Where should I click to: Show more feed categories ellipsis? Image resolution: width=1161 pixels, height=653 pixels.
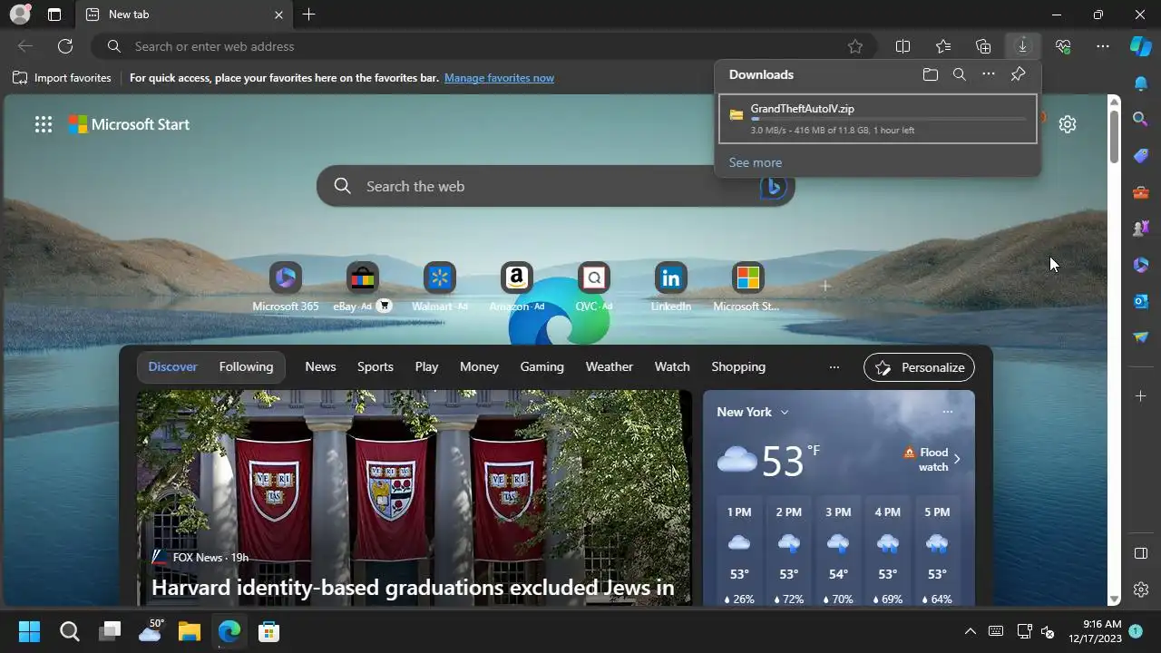[x=834, y=367]
